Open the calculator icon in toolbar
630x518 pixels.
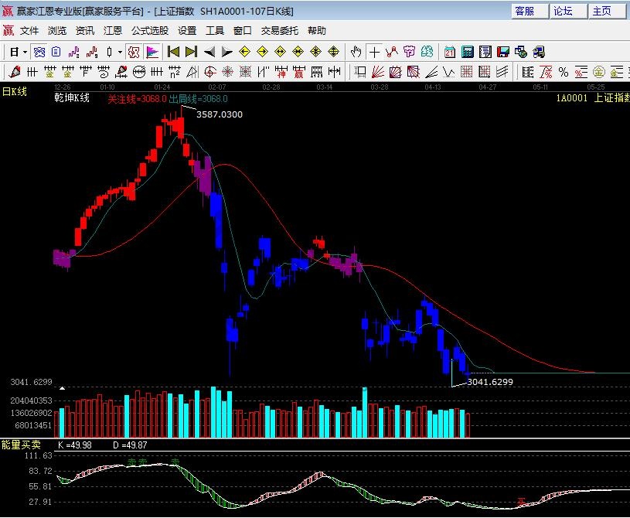(x=468, y=52)
